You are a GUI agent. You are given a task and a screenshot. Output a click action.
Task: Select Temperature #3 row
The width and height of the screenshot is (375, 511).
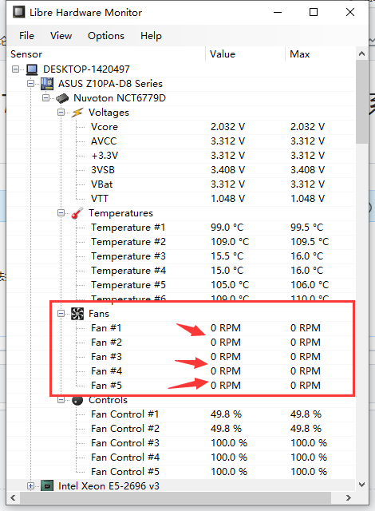(x=181, y=256)
